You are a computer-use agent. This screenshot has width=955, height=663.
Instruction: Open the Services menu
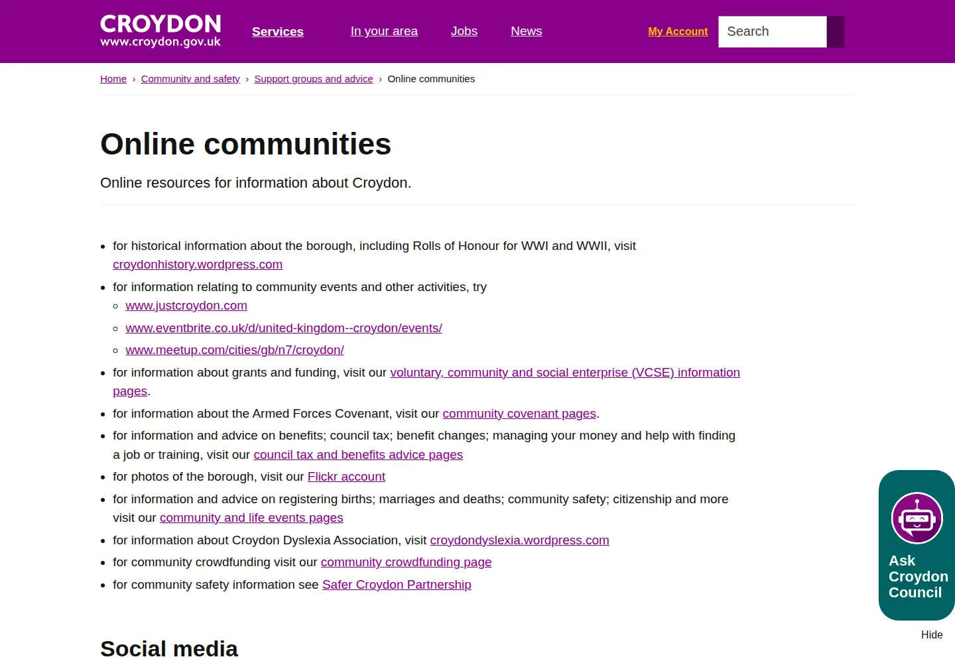pos(278,31)
